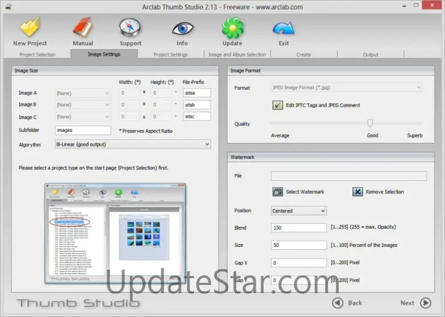Click the Preserves Aspect Ratio note
The width and height of the screenshot is (445, 317).
pos(145,131)
